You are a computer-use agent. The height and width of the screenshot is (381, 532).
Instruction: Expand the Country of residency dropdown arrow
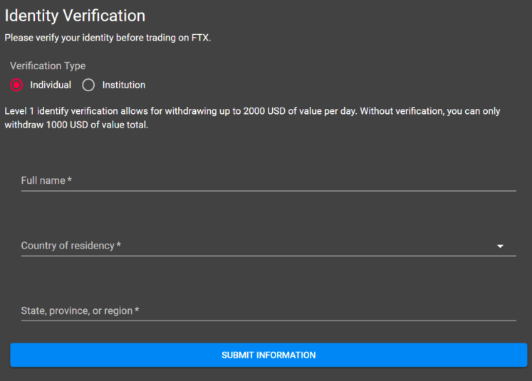[500, 246]
